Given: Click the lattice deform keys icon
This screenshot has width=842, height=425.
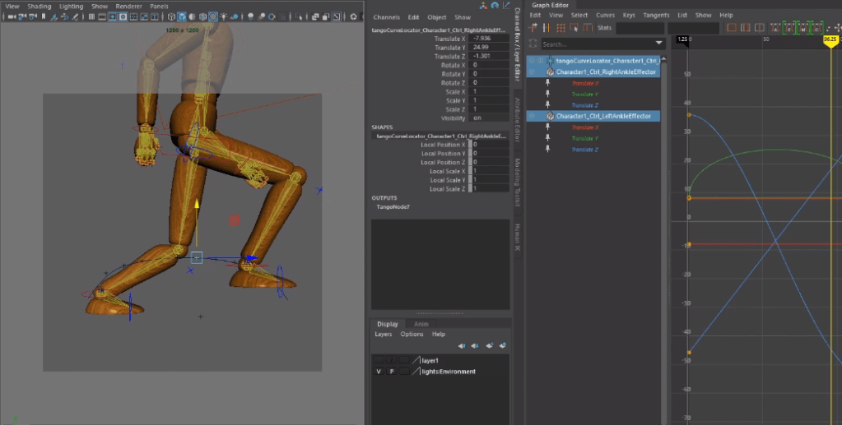Looking at the screenshot, I should tap(560, 28).
